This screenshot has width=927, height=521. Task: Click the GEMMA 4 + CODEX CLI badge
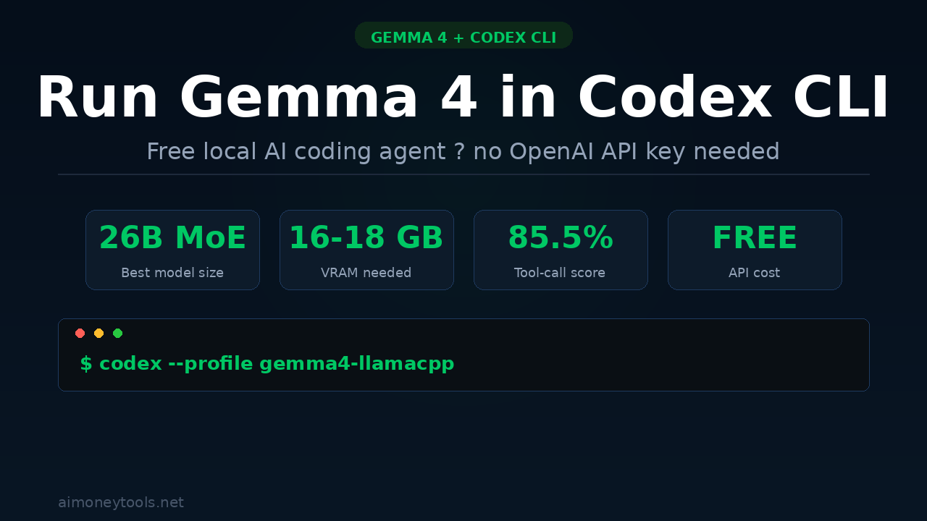tap(463, 37)
